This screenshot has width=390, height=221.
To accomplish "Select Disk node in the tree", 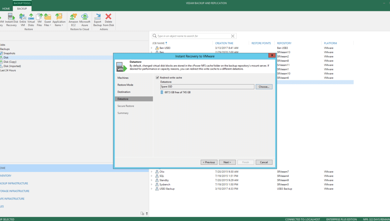I will pos(6,58).
